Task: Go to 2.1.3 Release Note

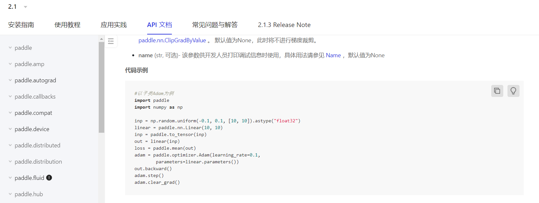Action: coord(284,25)
